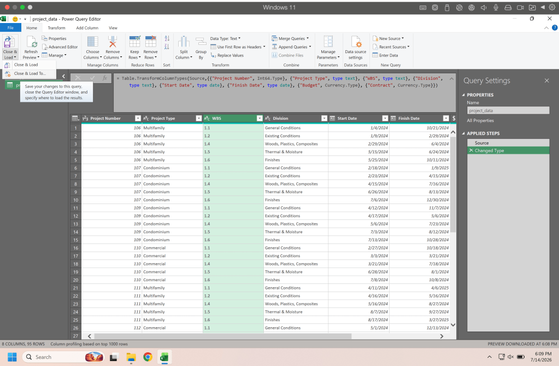Select the Source applied step

click(x=508, y=143)
